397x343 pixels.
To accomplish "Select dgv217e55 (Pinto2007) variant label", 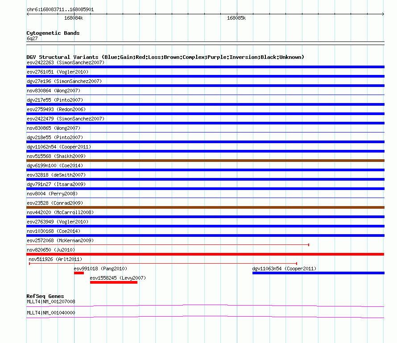I will 55,100.
